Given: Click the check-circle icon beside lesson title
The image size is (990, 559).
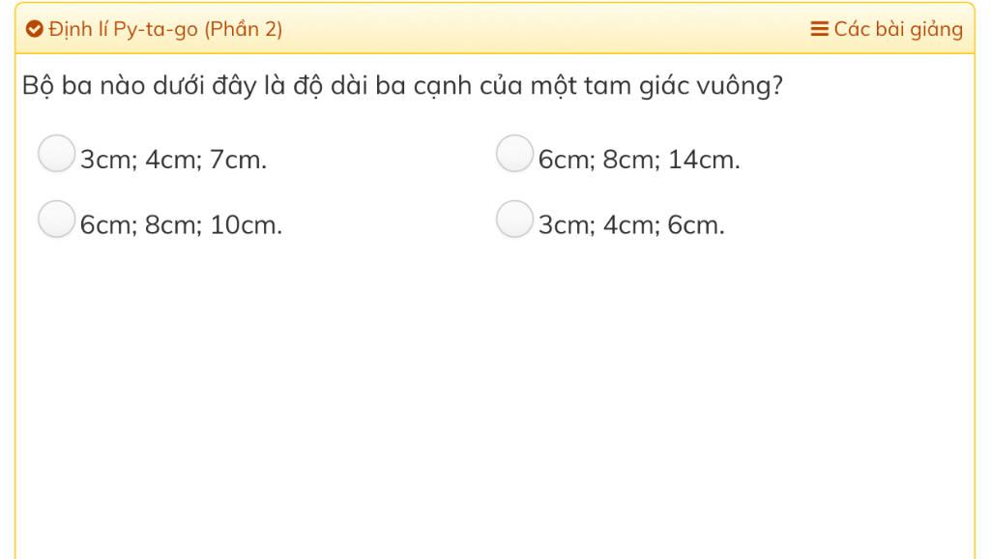Looking at the screenshot, I should [35, 30].
